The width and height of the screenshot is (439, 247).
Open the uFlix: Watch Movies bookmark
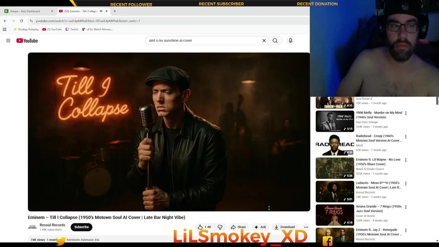coord(97,29)
